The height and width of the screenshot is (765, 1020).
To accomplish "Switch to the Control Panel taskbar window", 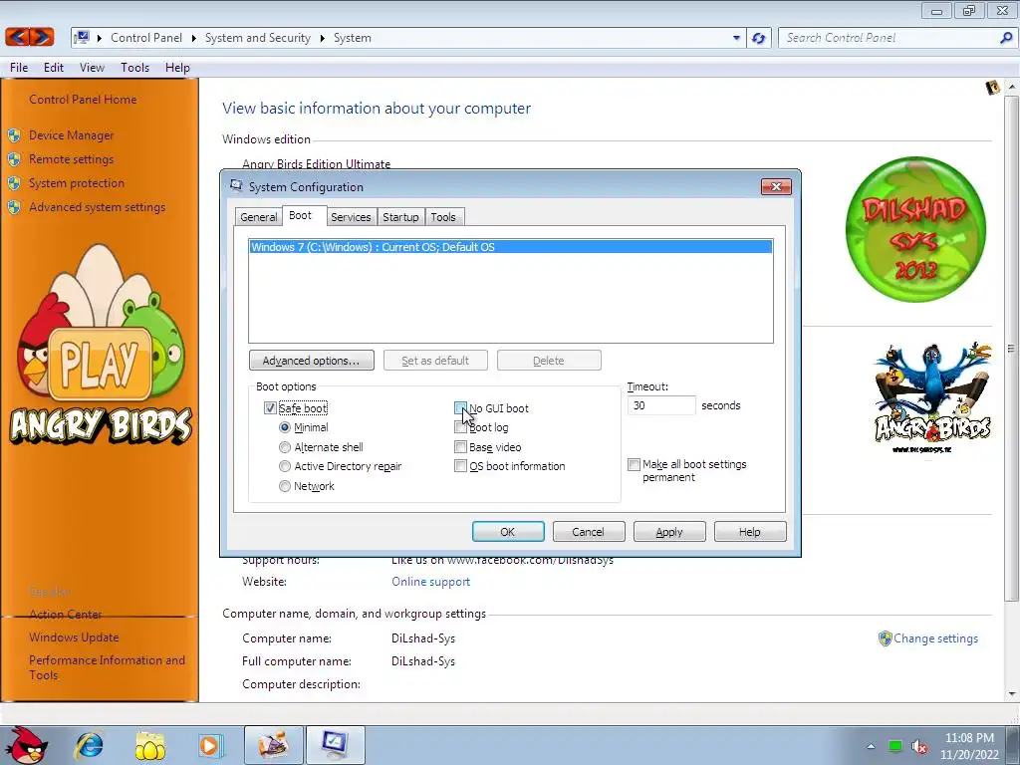I will pyautogui.click(x=273, y=745).
